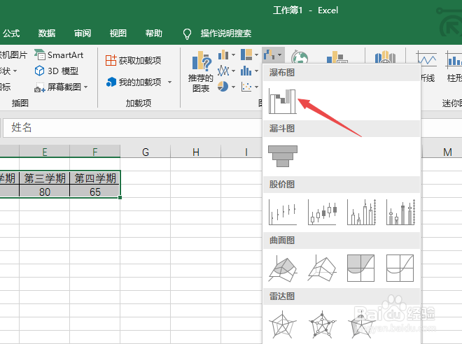Viewport: 462px width, 344px height.
Task: Expand the waterfall chart dropdown arrow
Action: (279, 55)
